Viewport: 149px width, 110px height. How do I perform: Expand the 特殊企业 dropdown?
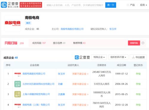99,57
